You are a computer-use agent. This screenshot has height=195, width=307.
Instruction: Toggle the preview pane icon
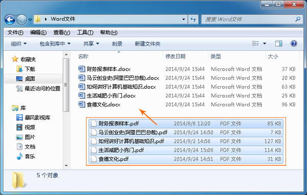click(279, 44)
